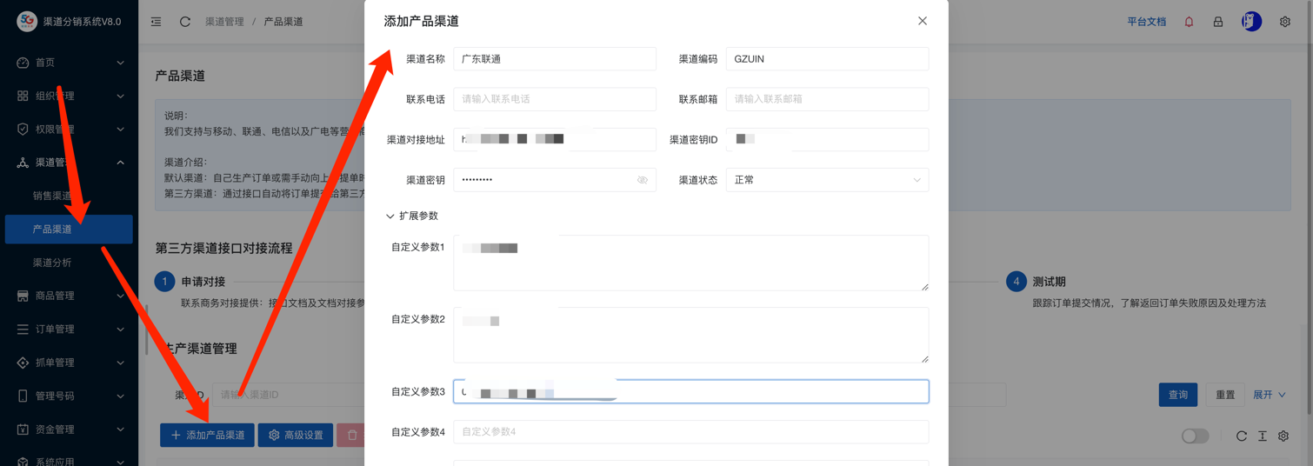Expand filters with 展开 link
The height and width of the screenshot is (466, 1313).
click(1269, 395)
